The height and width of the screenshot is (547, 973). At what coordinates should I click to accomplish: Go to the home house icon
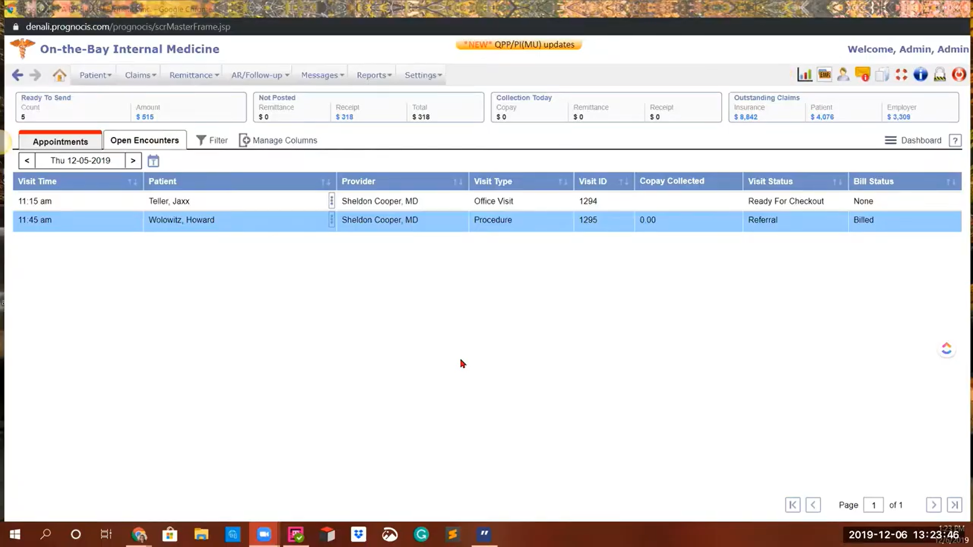tap(59, 75)
